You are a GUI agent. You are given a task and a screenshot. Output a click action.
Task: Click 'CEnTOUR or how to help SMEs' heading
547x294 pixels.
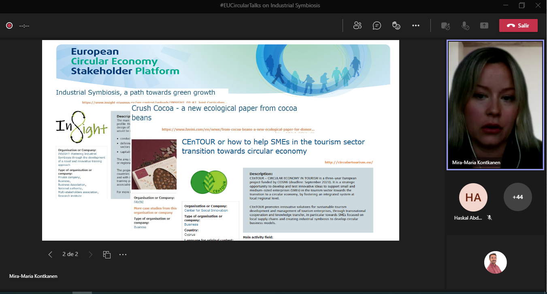coord(273,146)
